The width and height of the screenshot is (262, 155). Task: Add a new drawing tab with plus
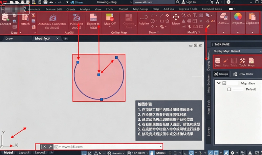click(x=66, y=39)
